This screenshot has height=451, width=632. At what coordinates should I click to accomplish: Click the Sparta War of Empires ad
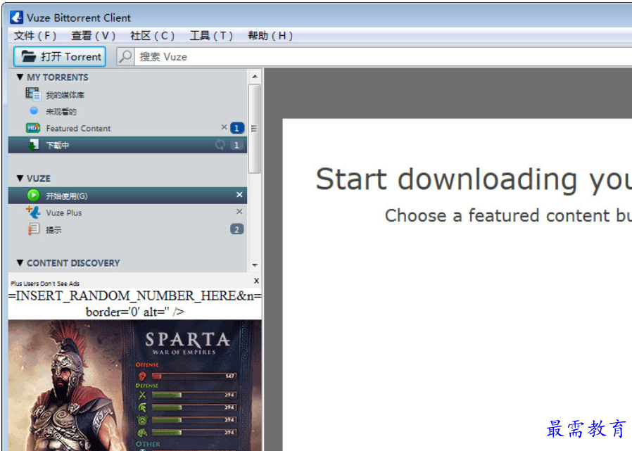point(134,386)
